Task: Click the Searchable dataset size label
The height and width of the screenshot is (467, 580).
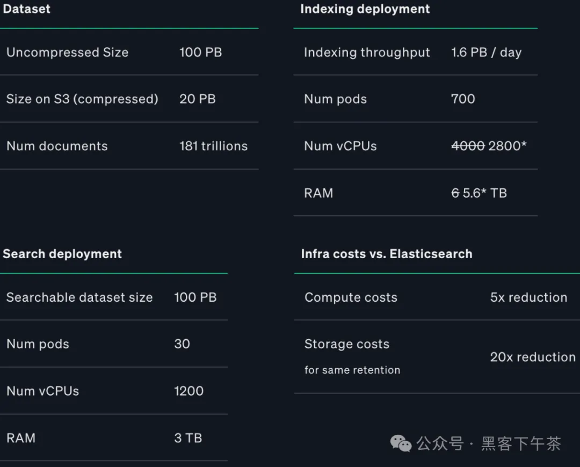Action: click(x=79, y=297)
